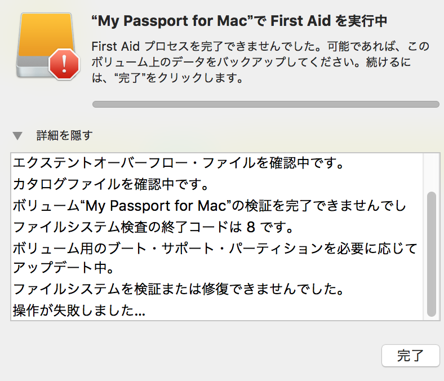Viewport: 444px width, 381px height.
Task: Select the ブート・サポート・パーティション log line
Action: point(214,248)
